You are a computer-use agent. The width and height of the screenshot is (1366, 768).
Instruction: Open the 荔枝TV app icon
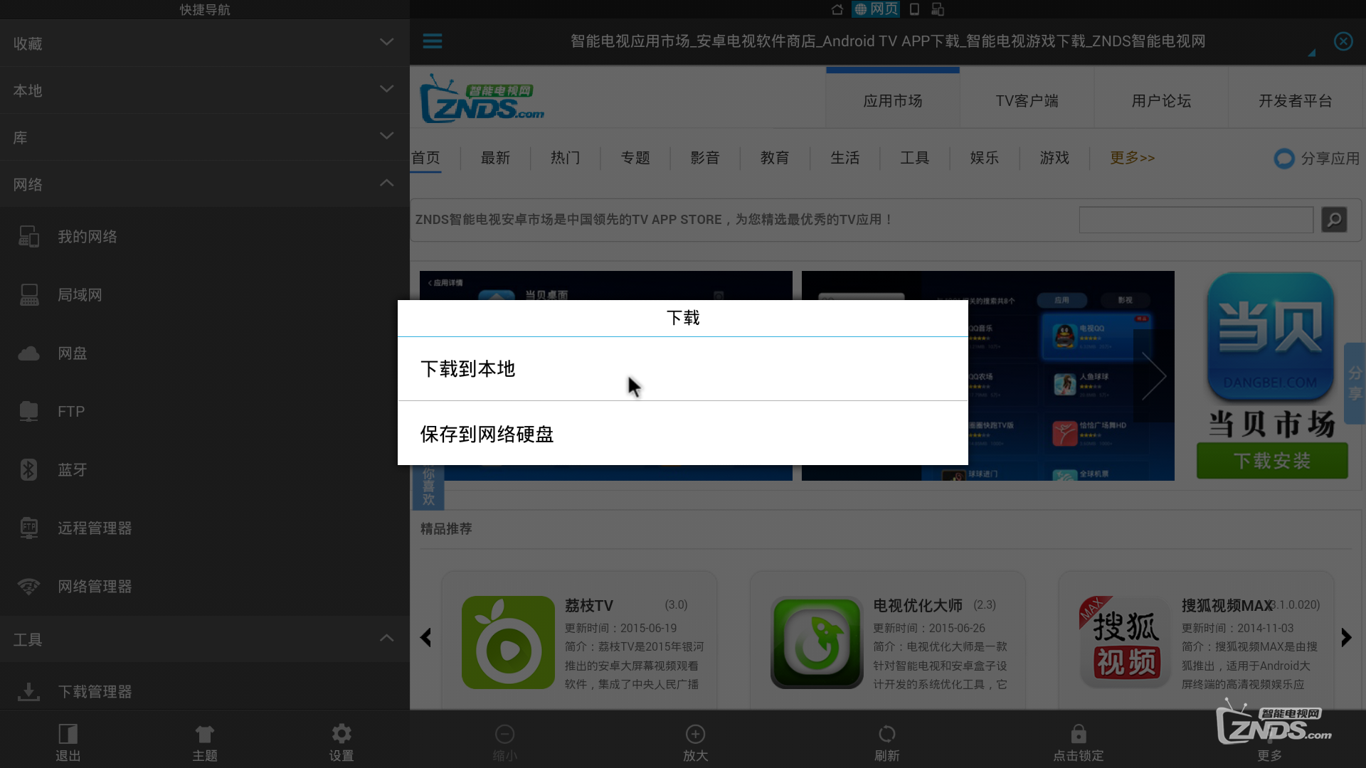tap(508, 642)
